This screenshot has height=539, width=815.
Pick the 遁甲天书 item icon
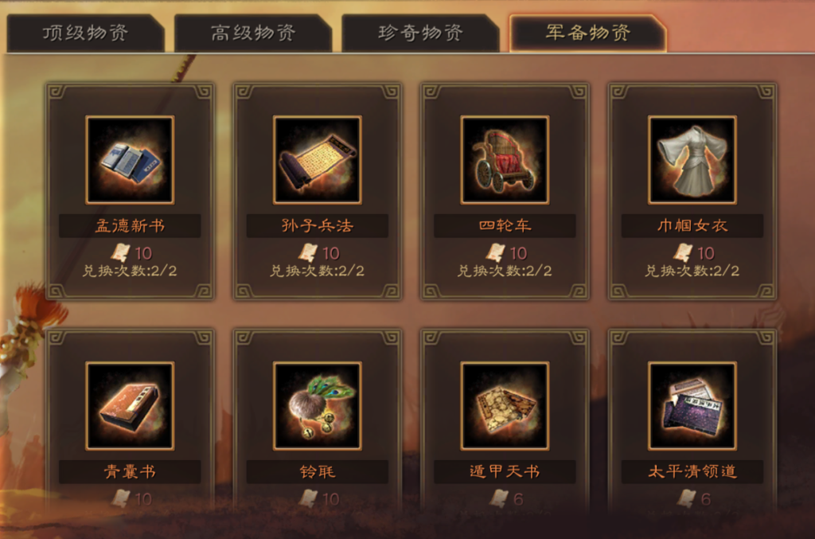click(x=505, y=406)
